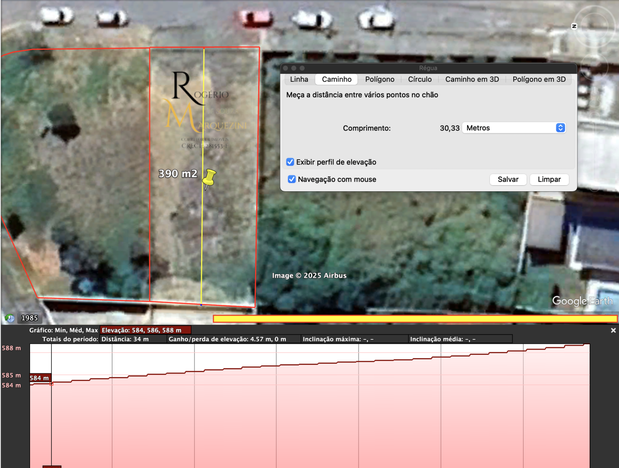This screenshot has height=468, width=619.
Task: Click the 1985 historical imagery date
Action: pos(30,318)
